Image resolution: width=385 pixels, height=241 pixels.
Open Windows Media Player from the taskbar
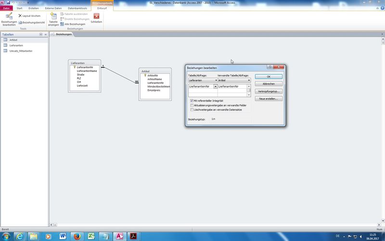(48, 237)
